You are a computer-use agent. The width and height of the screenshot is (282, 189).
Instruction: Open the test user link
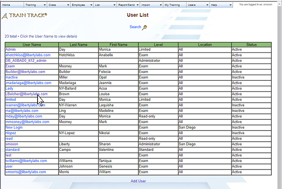click(8, 156)
